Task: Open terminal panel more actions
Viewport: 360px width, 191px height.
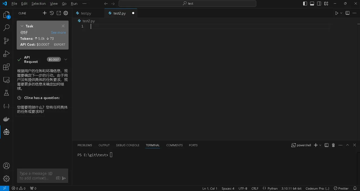Action: 340,145
